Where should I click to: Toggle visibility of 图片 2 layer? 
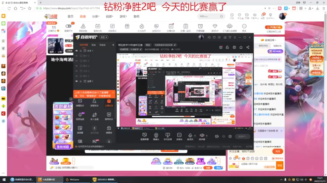tap(76, 61)
